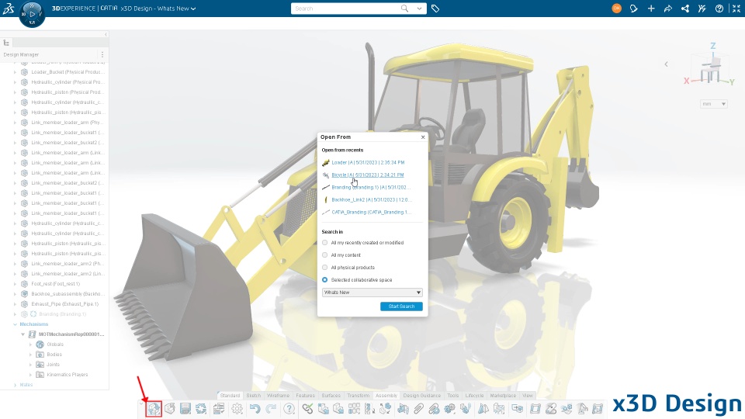Expand the Loader_Bucket tree node
The height and width of the screenshot is (419, 745).
[15, 72]
